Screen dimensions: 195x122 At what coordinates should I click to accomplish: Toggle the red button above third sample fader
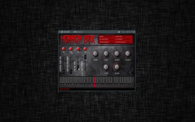[x=78, y=49]
